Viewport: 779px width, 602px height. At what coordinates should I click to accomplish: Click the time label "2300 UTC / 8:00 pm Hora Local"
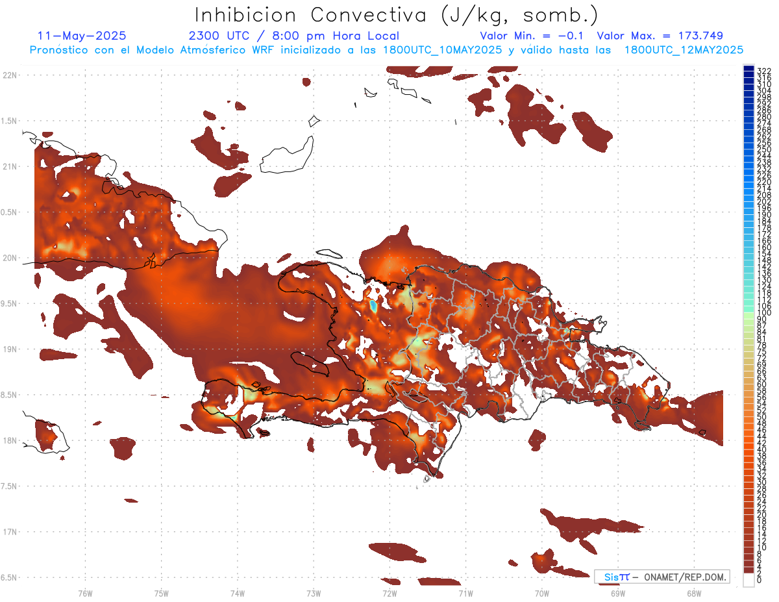(293, 36)
